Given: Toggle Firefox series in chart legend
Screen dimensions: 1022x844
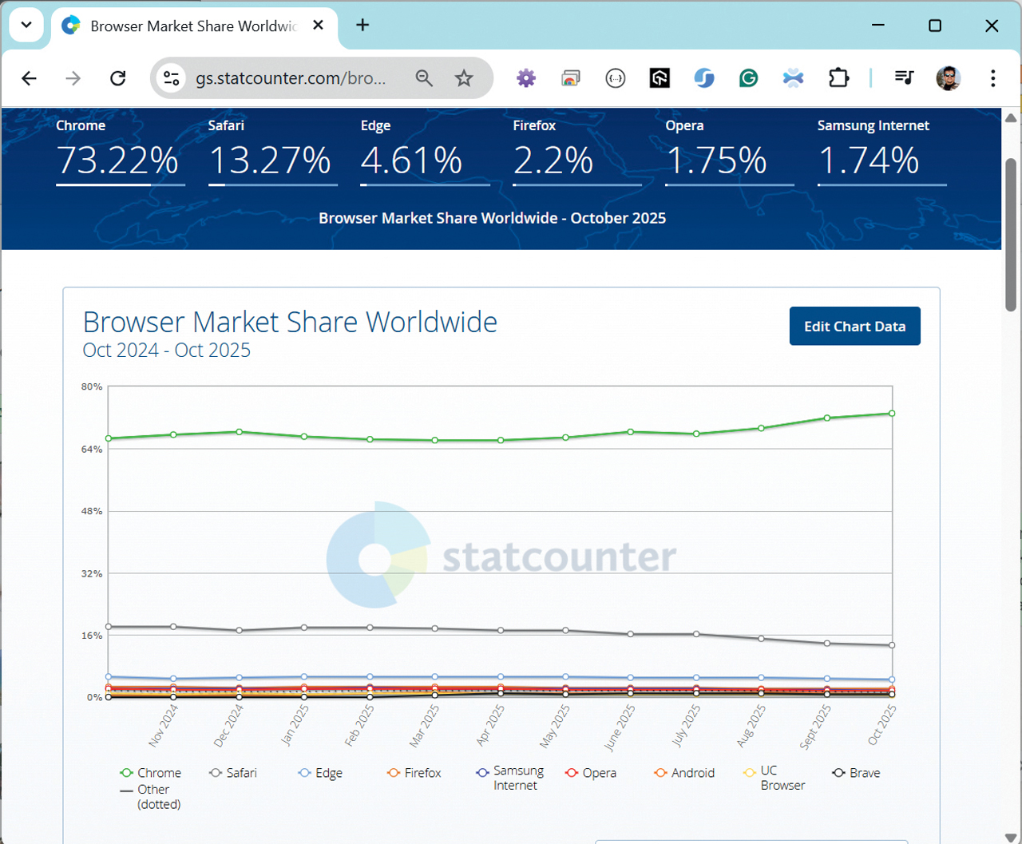Looking at the screenshot, I should [x=414, y=773].
